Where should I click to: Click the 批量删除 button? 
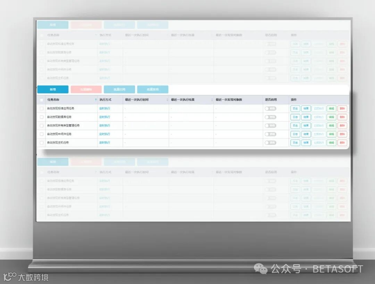point(86,90)
